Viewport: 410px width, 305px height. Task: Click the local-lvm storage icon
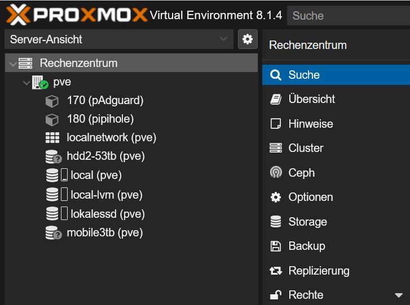click(x=52, y=194)
